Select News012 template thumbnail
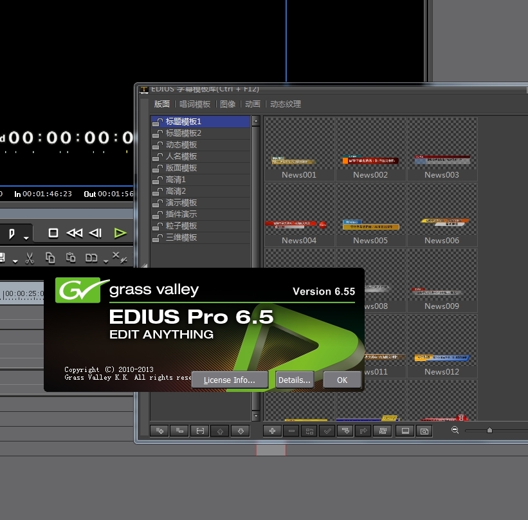Viewport: 528px width, 520px height. coord(442,346)
